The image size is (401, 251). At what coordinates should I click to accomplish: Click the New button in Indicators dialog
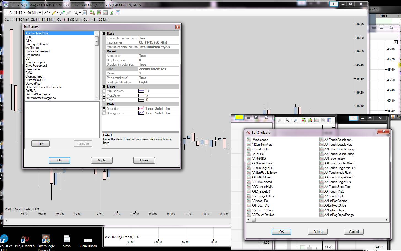pyautogui.click(x=41, y=143)
